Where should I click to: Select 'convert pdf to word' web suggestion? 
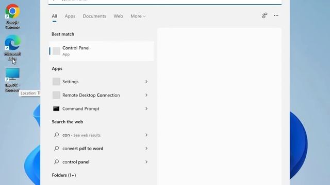click(102, 149)
